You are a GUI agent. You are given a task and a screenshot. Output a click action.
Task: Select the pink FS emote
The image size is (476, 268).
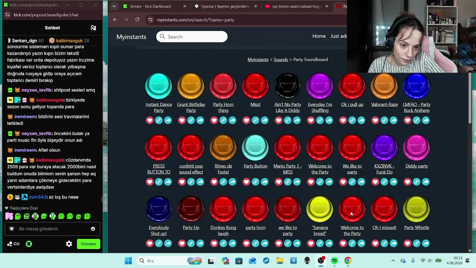(9, 216)
